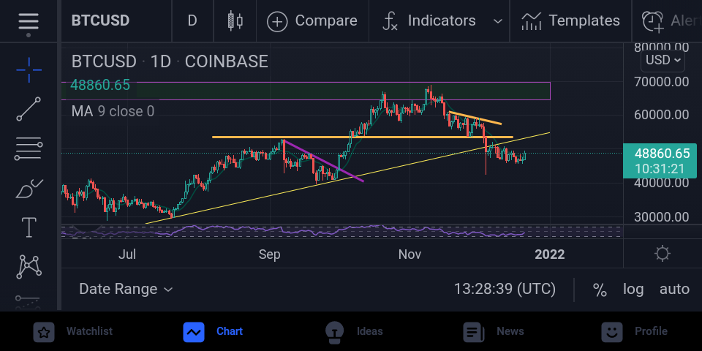The height and width of the screenshot is (351, 702).
Task: Open chart settings gear icon
Action: (663, 254)
